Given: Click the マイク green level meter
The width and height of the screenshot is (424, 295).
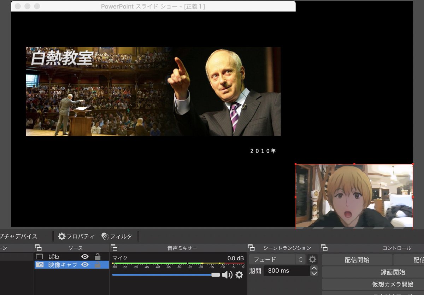Looking at the screenshot, I should 178,263.
